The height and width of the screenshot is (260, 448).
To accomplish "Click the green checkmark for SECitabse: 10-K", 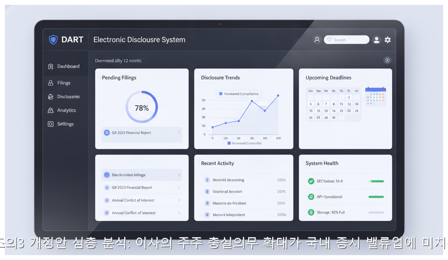I will tap(311, 181).
